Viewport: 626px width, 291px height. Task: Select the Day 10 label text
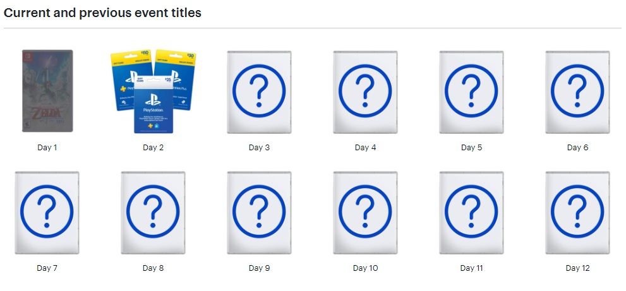tap(365, 268)
